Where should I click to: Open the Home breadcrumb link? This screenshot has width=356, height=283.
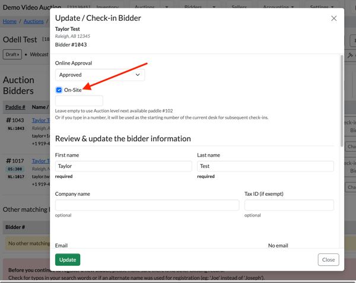[x=9, y=21]
